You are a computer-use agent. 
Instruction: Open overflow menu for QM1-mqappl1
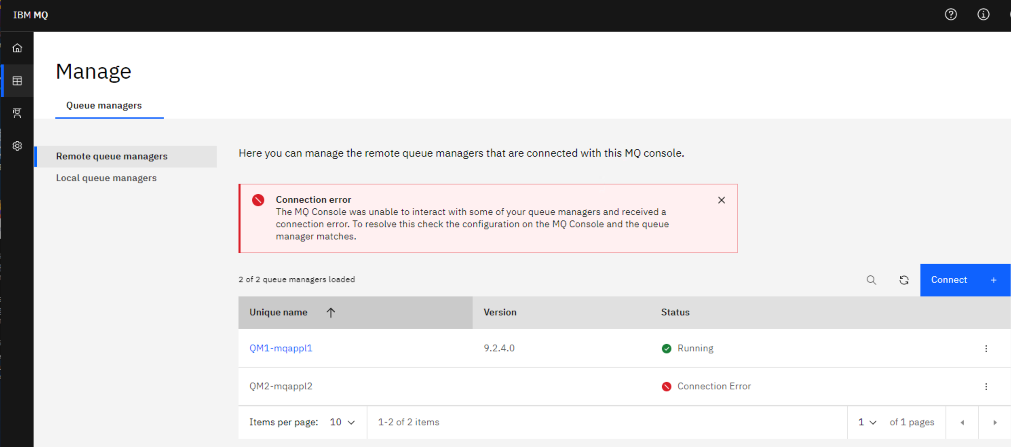[x=986, y=349]
